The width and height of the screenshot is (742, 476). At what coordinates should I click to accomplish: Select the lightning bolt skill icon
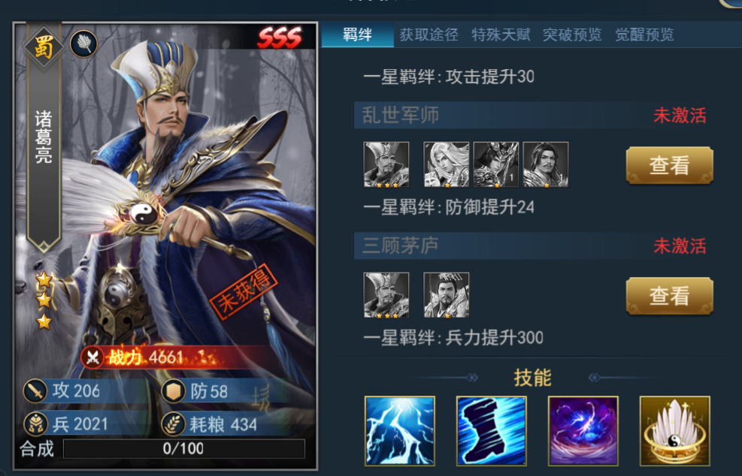pos(399,431)
